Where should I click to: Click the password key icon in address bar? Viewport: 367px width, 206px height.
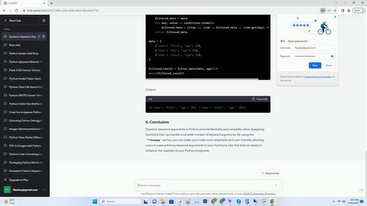[x=322, y=10]
